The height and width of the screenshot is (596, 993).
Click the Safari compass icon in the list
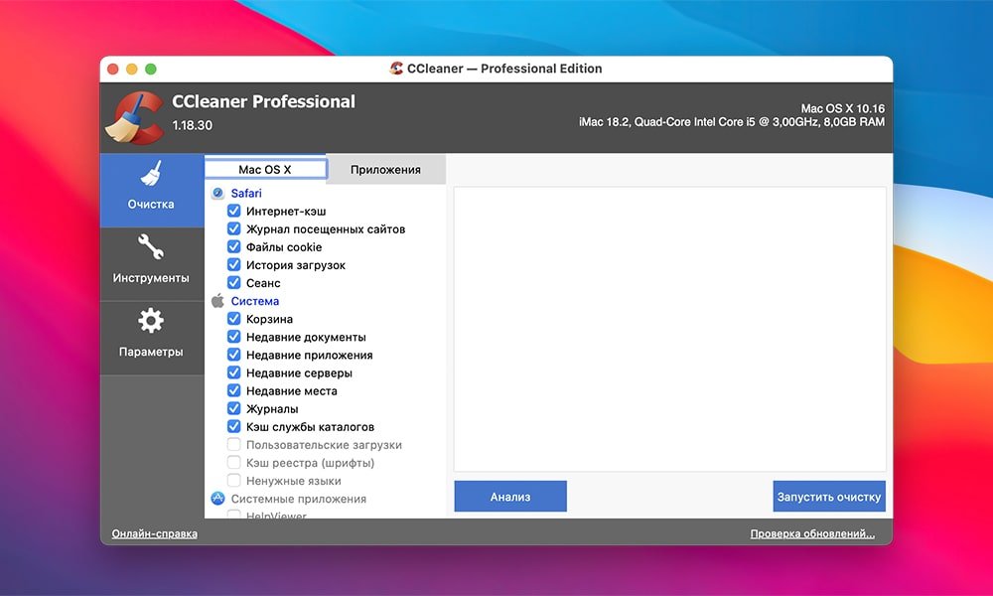tap(216, 192)
